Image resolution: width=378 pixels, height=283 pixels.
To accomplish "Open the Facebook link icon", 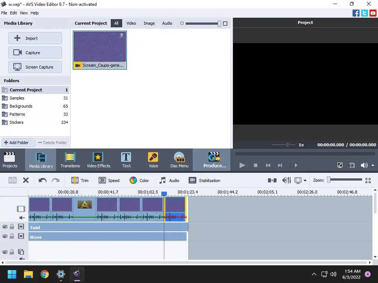I will coord(356,13).
